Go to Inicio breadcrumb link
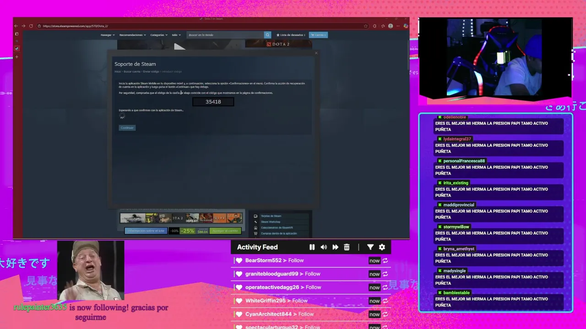 (118, 72)
